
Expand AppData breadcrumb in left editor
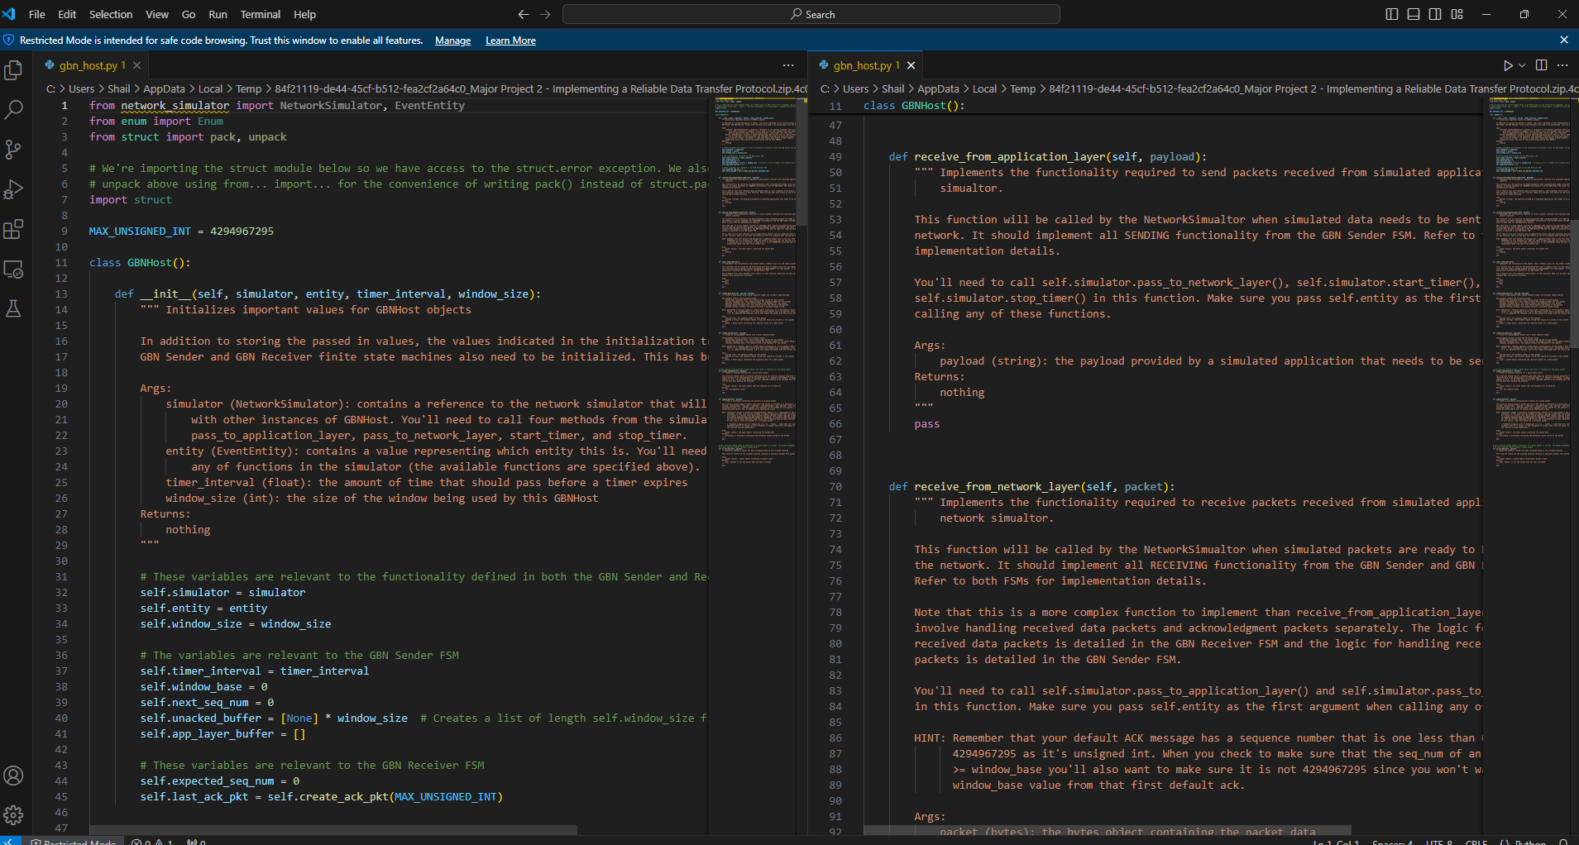[x=164, y=89]
